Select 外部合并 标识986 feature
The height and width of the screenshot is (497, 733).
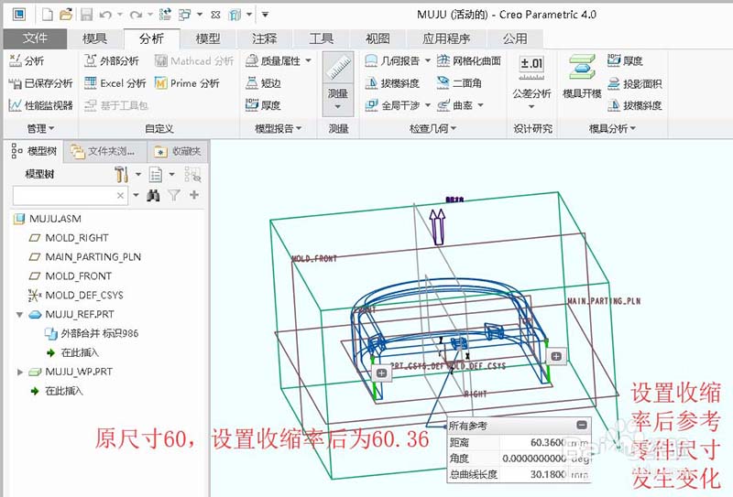point(92,333)
